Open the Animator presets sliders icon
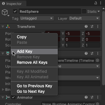This screenshot has height=105, width=105. (92, 97)
